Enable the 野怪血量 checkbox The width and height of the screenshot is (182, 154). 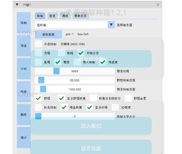[128, 98]
